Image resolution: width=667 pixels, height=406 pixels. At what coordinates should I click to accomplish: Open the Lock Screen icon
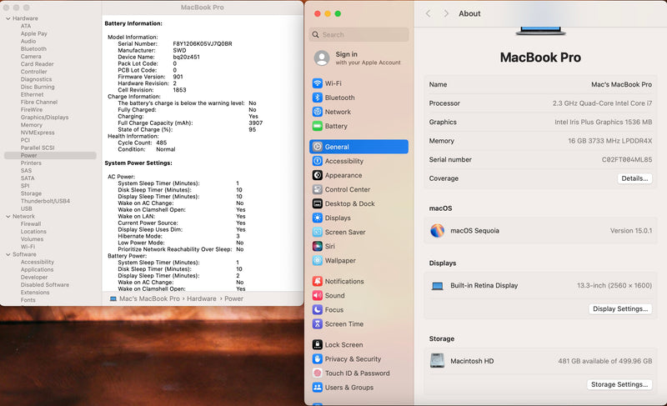pyautogui.click(x=318, y=344)
